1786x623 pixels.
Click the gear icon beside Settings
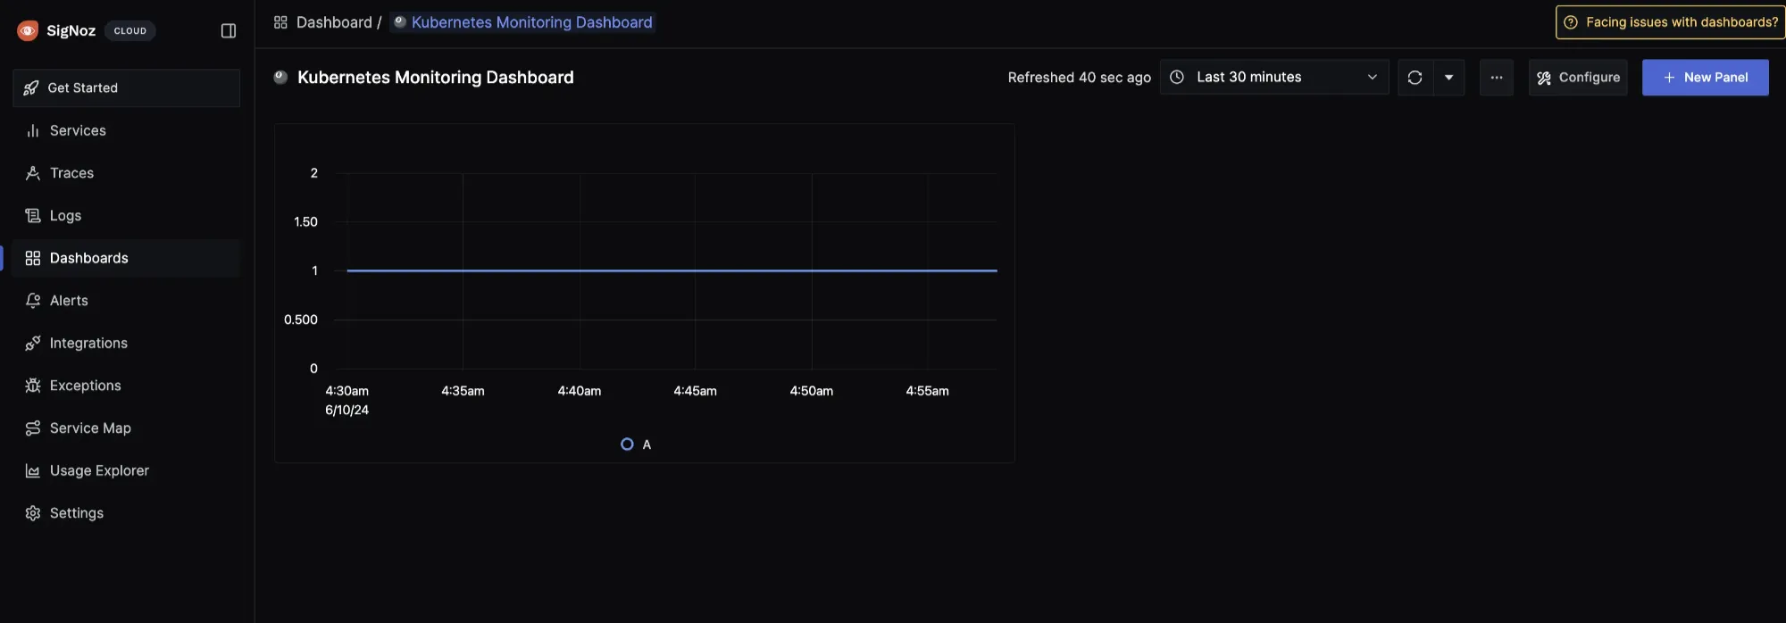pyautogui.click(x=33, y=513)
